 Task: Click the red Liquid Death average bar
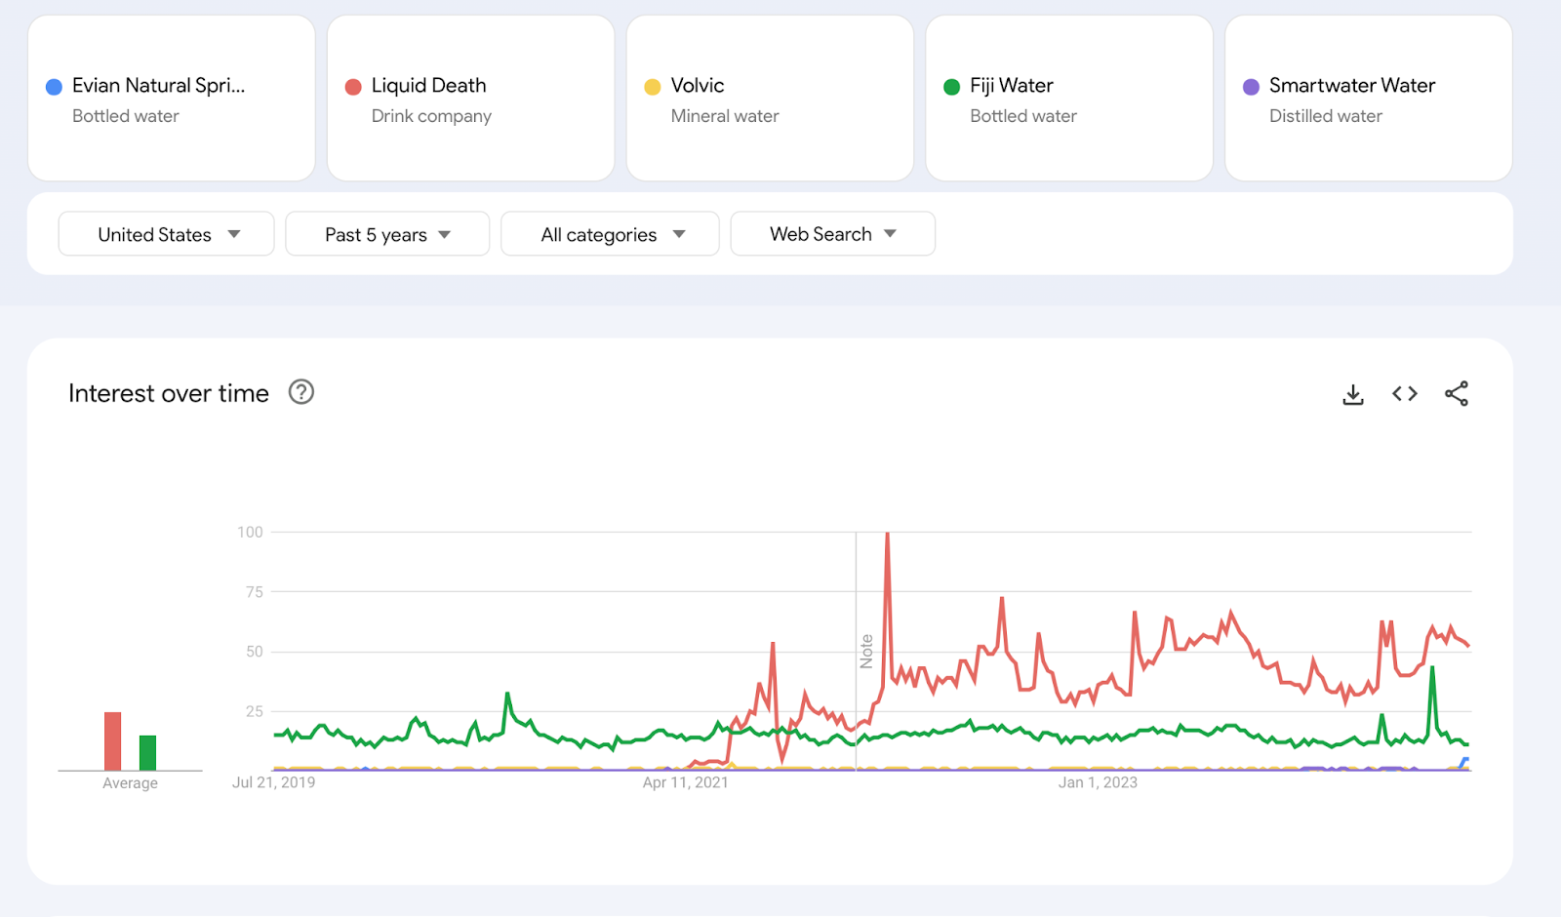click(x=113, y=741)
